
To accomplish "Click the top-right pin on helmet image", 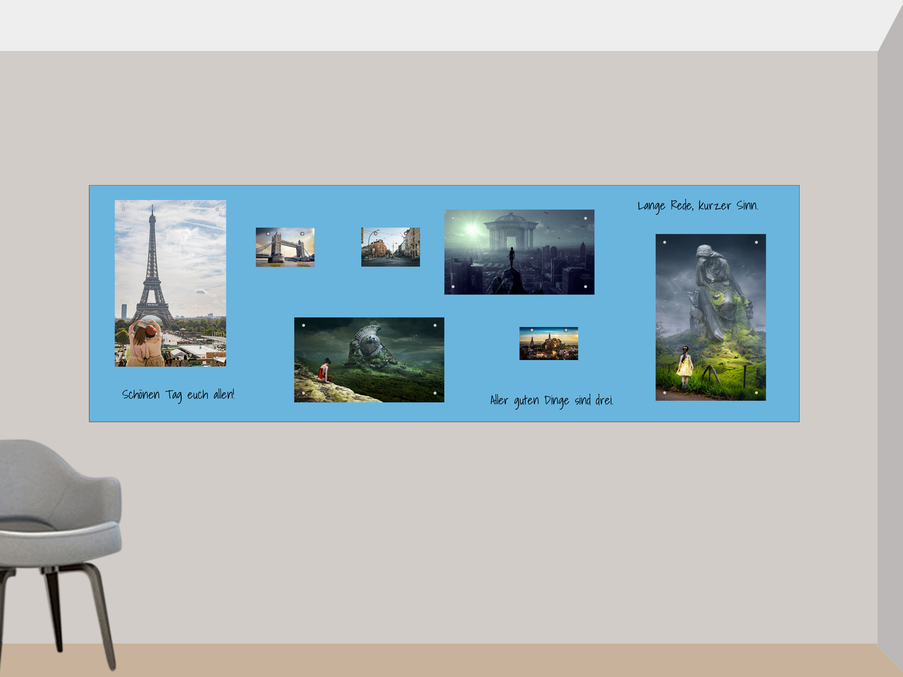I will 435,325.
